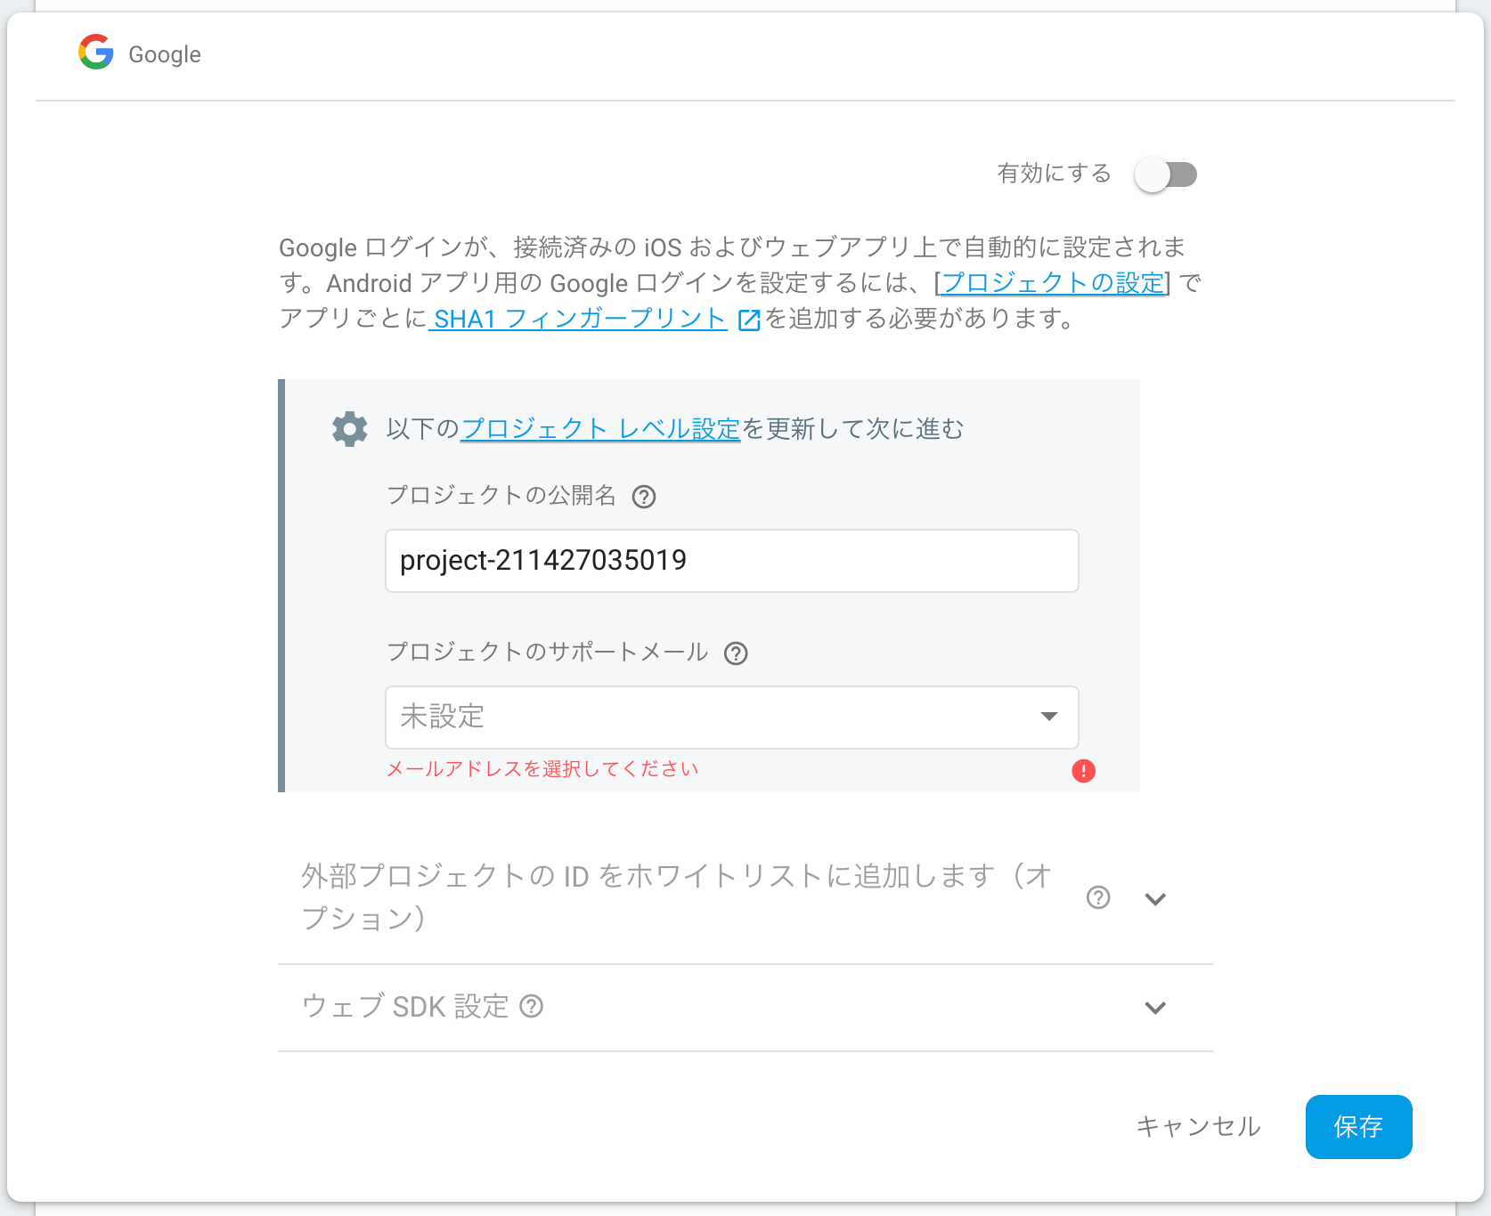The width and height of the screenshot is (1491, 1216).
Task: Expand the 外部プロジェクトの ID whitelist section chevron
Action: 1155,899
